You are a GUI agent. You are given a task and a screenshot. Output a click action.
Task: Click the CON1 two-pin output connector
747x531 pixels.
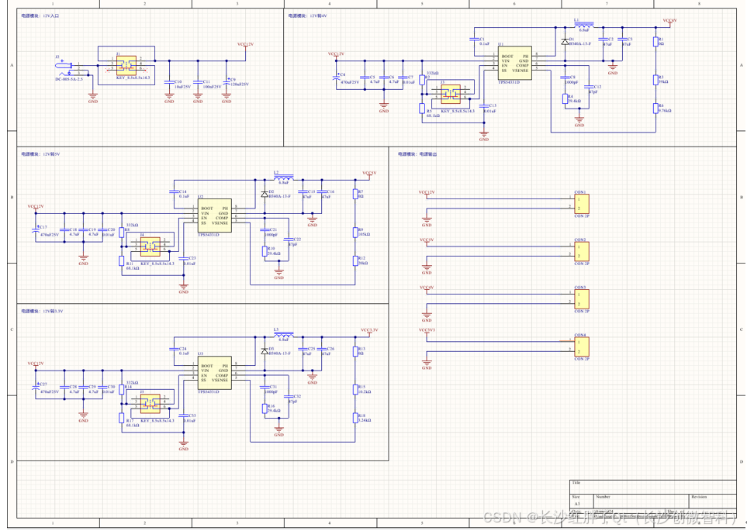[x=580, y=204]
